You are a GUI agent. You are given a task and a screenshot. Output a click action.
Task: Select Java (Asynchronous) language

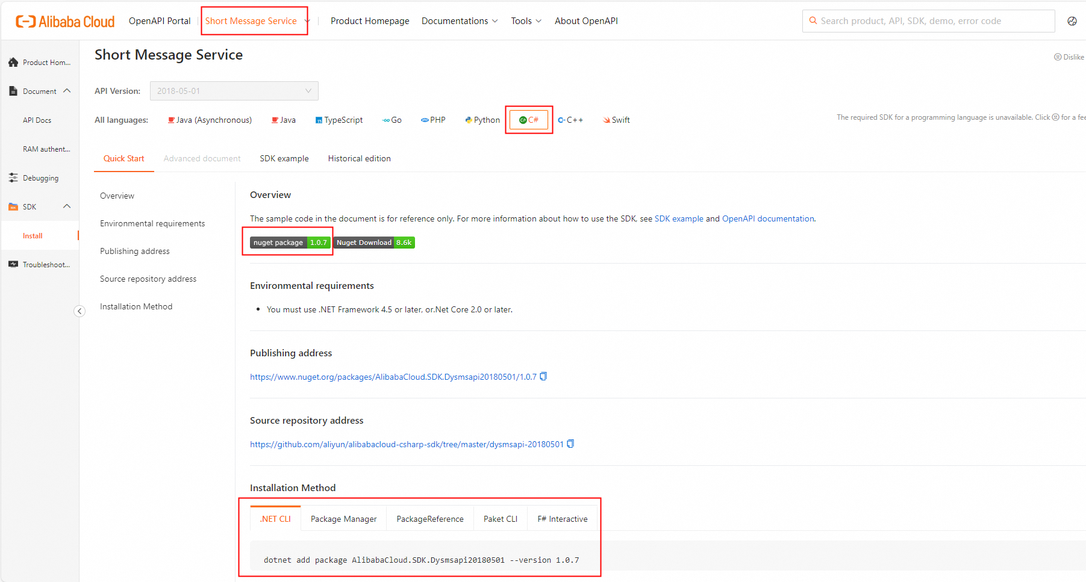tap(210, 120)
